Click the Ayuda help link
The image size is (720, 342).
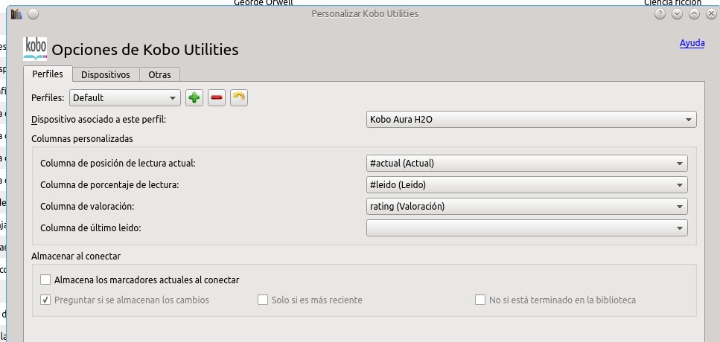coord(692,43)
